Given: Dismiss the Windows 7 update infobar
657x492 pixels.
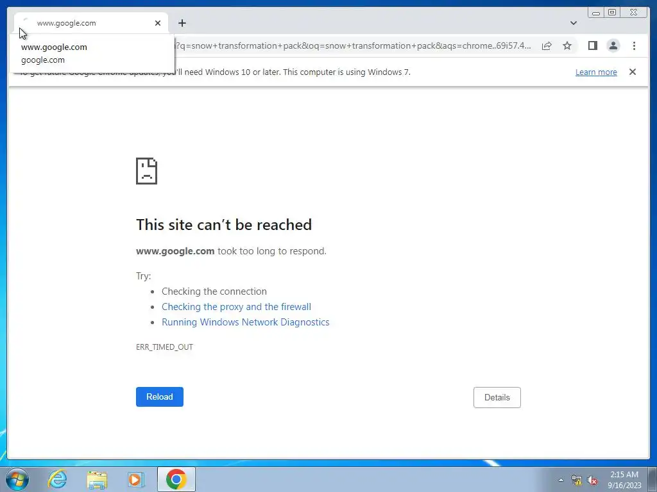Looking at the screenshot, I should (x=633, y=72).
